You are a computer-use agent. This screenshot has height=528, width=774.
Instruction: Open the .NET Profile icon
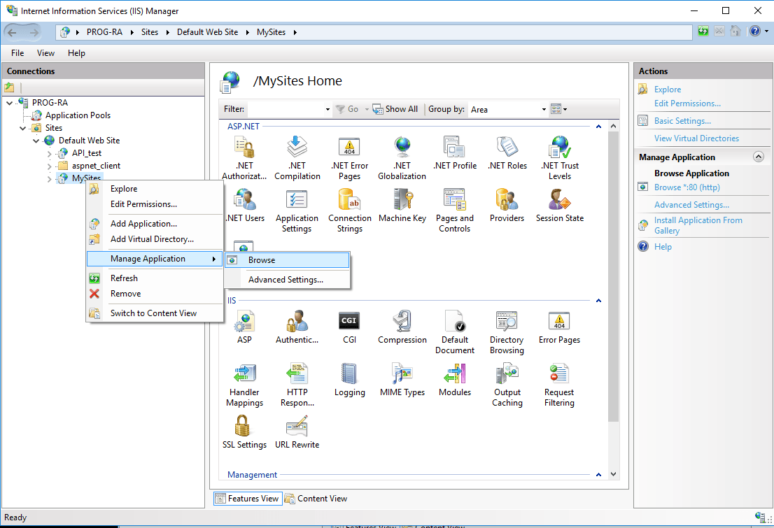point(455,147)
